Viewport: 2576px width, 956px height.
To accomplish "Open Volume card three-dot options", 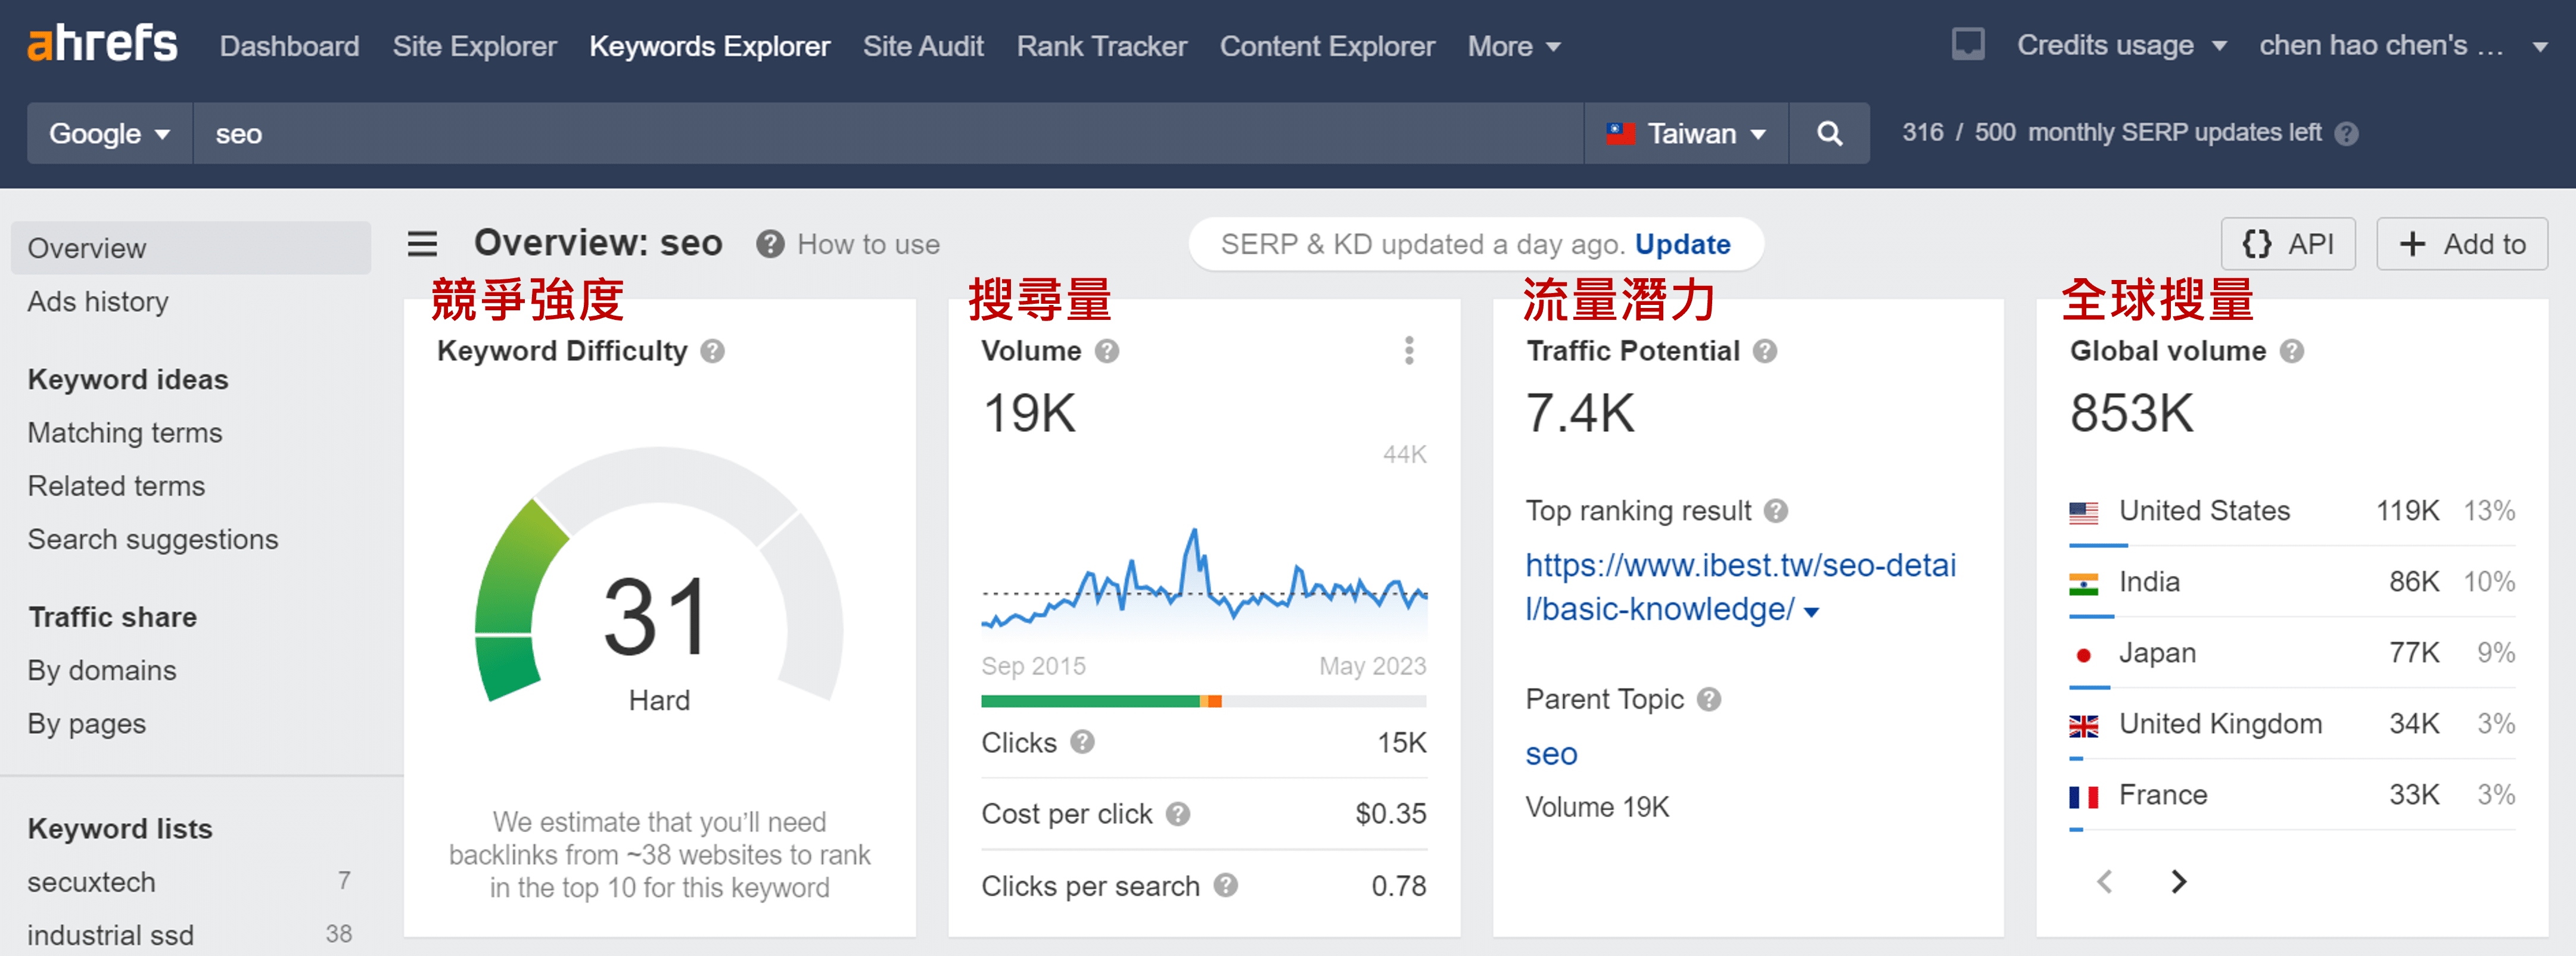I will click(x=1408, y=351).
